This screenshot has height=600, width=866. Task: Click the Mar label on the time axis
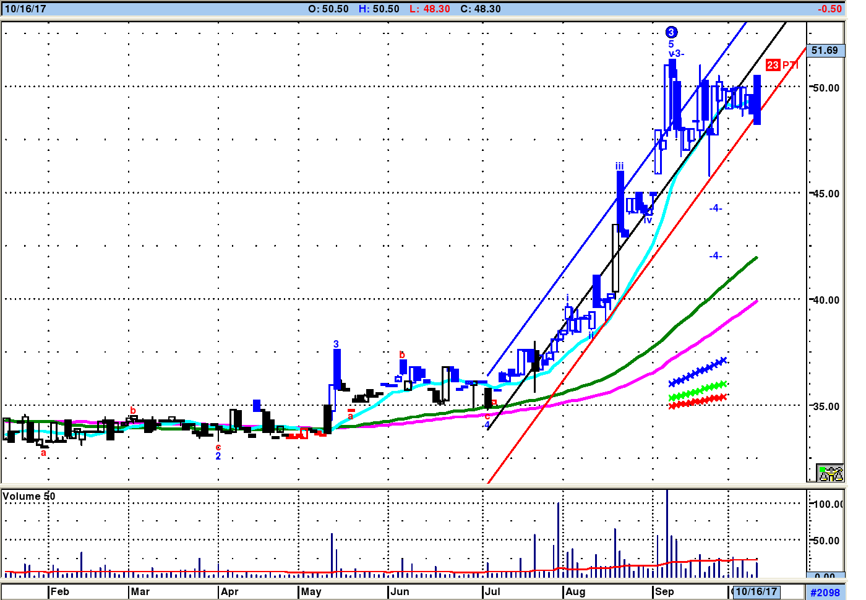click(x=140, y=592)
